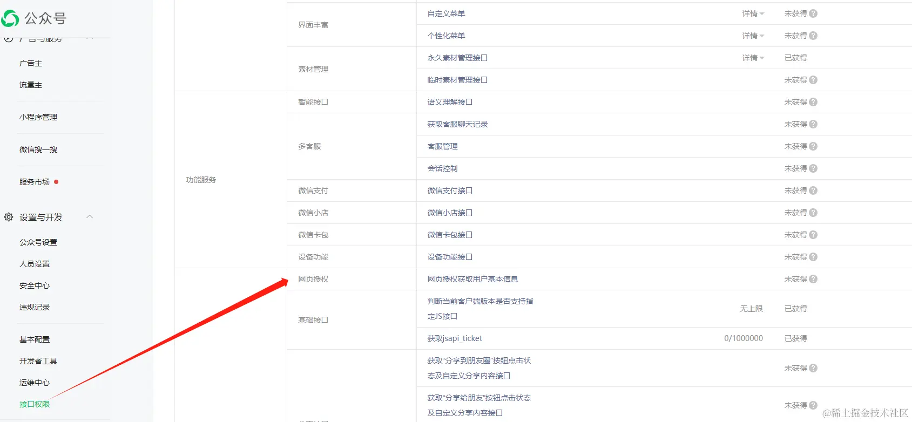Collapse the 设置与开发 sidebar section
Screen dimensions: 912x422
click(x=90, y=217)
